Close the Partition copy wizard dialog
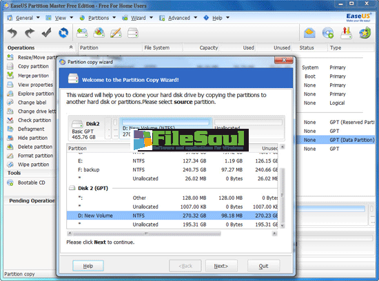Image resolution: width=379 pixels, height=281 pixels. pos(284,60)
